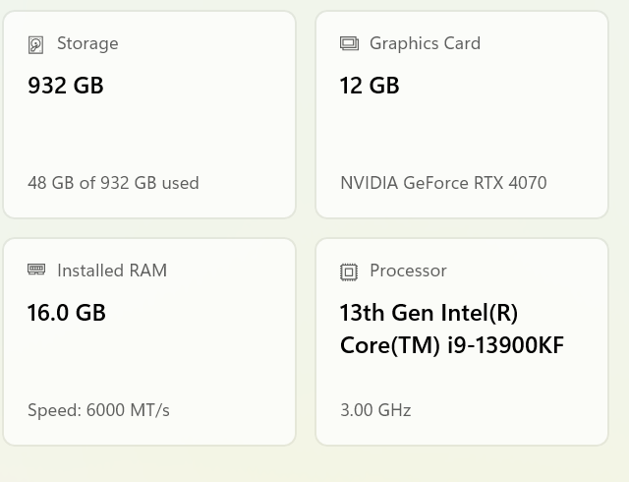Select the Installed RAM heading
This screenshot has height=482, width=629.
click(x=112, y=271)
